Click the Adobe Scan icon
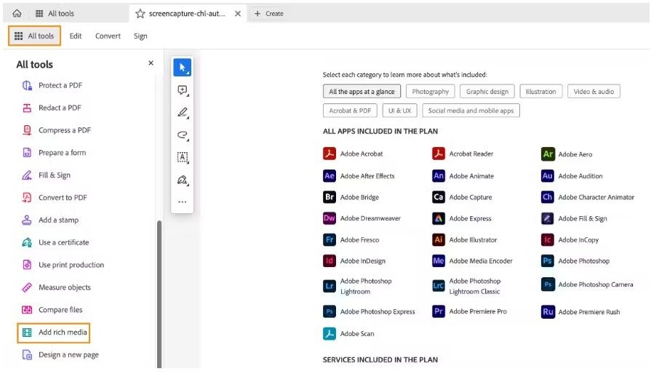Image resolution: width=651 pixels, height=390 pixels. pos(330,333)
